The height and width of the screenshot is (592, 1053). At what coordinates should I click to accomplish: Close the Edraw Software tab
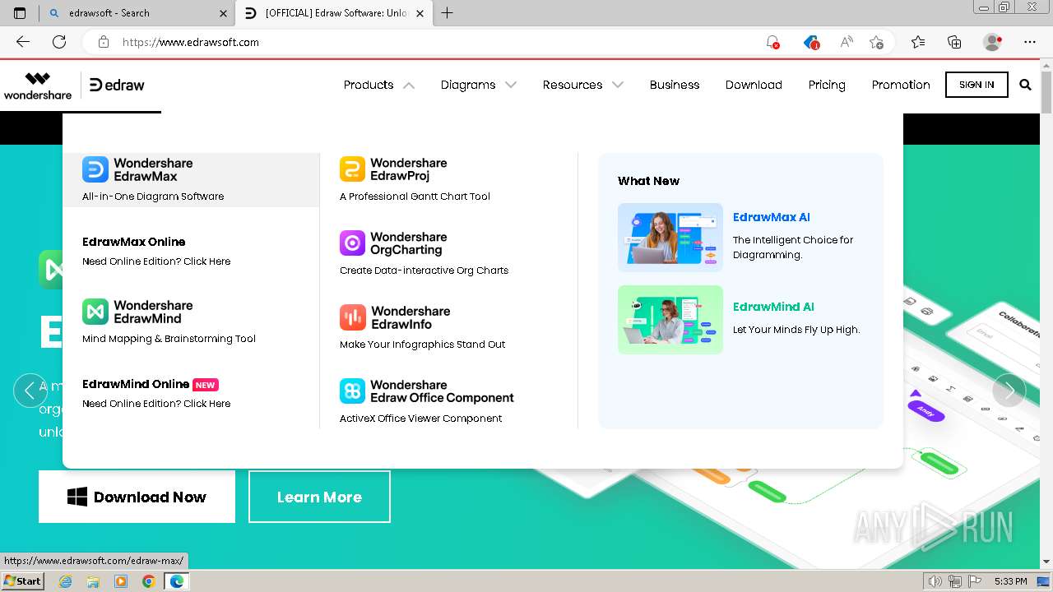coord(421,13)
